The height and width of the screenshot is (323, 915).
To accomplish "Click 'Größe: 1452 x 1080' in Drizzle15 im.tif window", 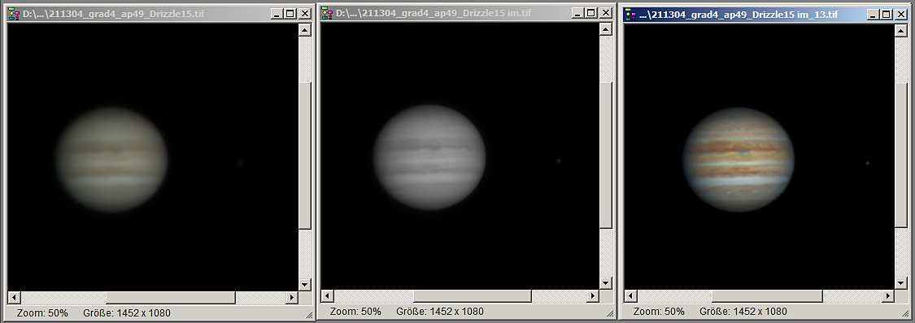I will (439, 312).
